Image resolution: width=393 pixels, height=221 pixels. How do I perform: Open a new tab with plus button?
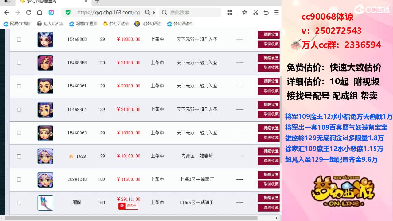coord(97,2)
